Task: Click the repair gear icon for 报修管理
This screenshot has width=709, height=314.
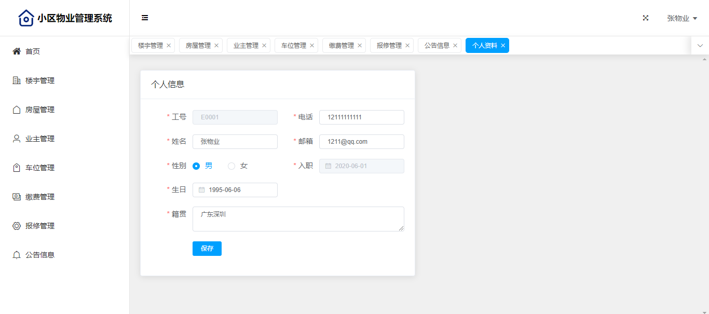Action: click(x=17, y=226)
